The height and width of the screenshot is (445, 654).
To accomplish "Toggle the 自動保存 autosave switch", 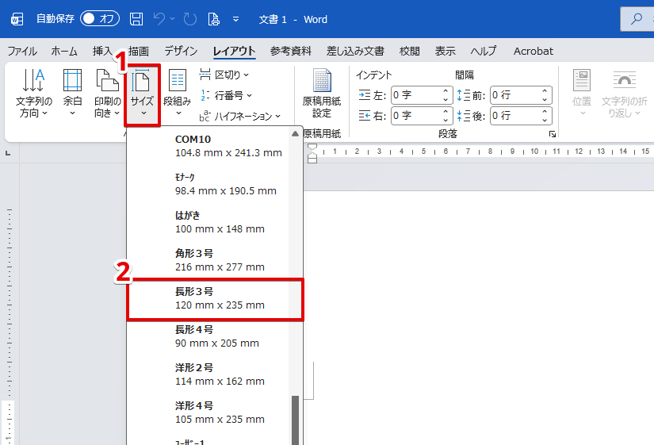I will [x=100, y=19].
